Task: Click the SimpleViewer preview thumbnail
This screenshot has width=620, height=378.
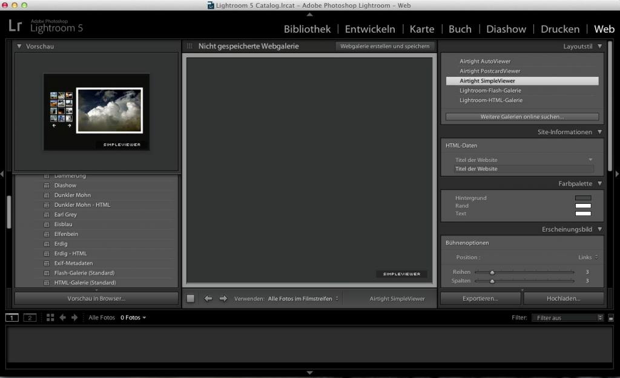Action: click(x=96, y=112)
